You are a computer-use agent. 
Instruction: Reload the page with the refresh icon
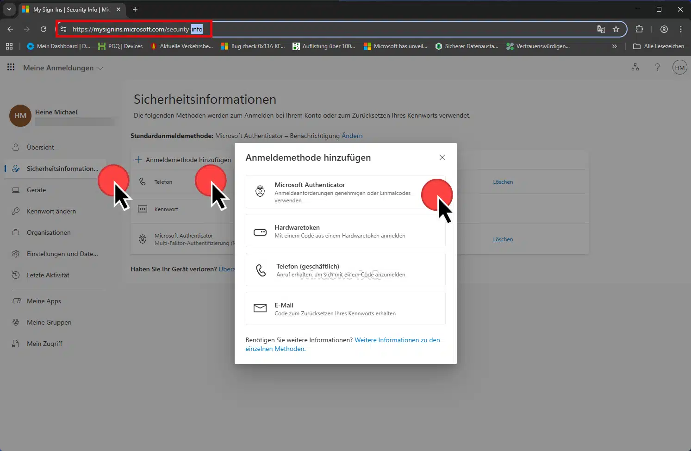[44, 29]
